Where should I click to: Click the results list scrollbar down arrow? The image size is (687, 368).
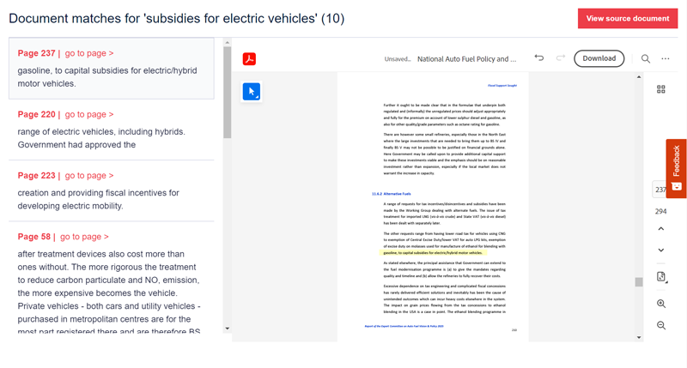[228, 329]
